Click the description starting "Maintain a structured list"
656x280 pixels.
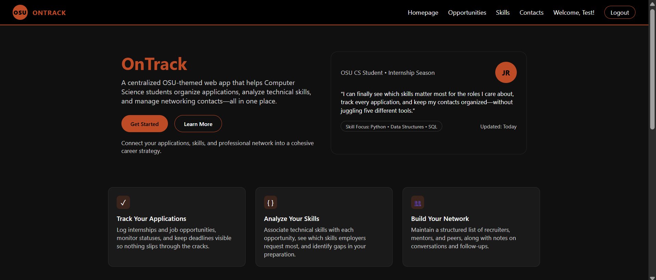[463, 238]
